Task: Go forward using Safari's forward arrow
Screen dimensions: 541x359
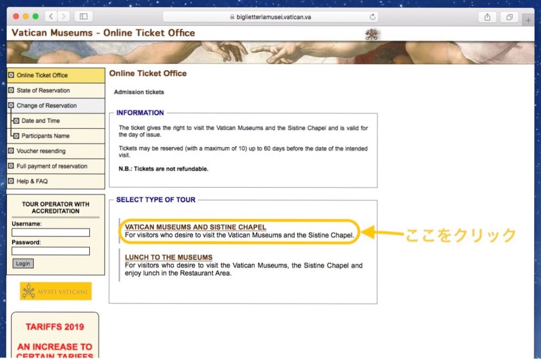Action: [x=63, y=16]
